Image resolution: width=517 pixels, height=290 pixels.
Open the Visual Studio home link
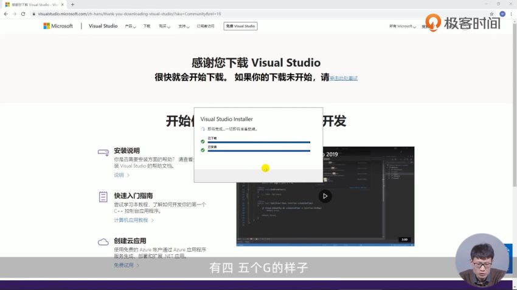coord(103,26)
